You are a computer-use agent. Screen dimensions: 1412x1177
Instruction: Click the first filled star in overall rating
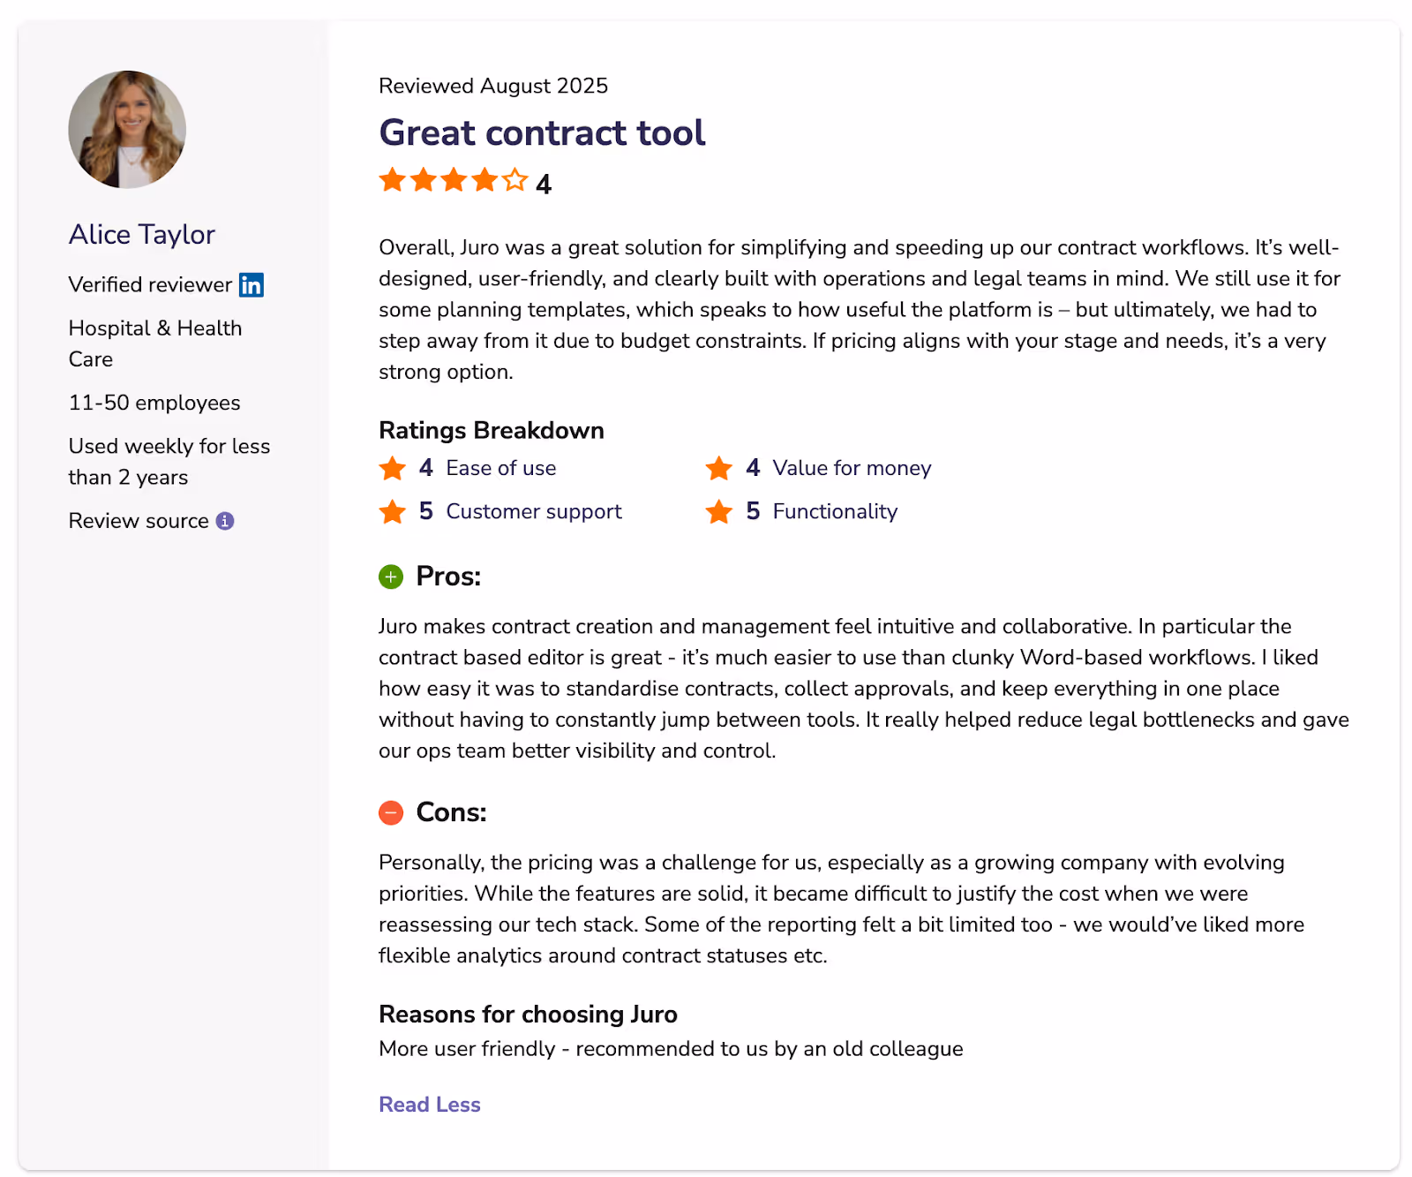coord(392,180)
